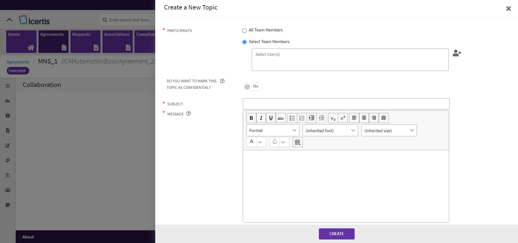This screenshot has width=518, height=243.
Task: Click the add user icon
Action: click(x=457, y=53)
